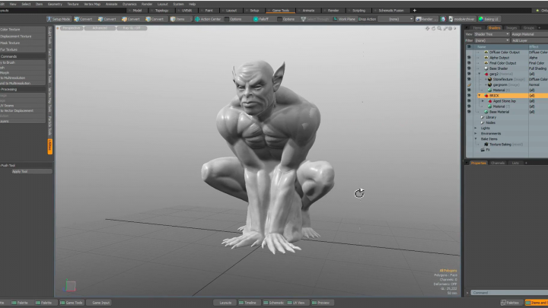Viewport: 548px width, 308px height.
Task: Toggle visibility of StoneTexture image layer
Action: (469, 79)
